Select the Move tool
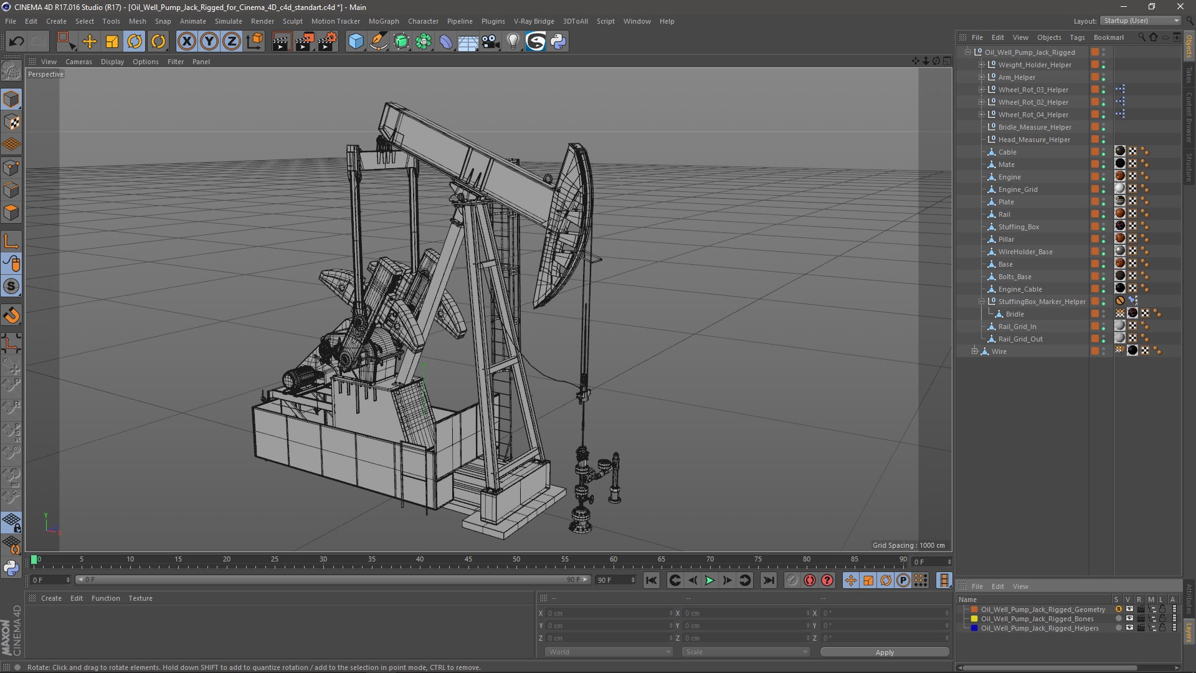The height and width of the screenshot is (673, 1196). pos(90,42)
